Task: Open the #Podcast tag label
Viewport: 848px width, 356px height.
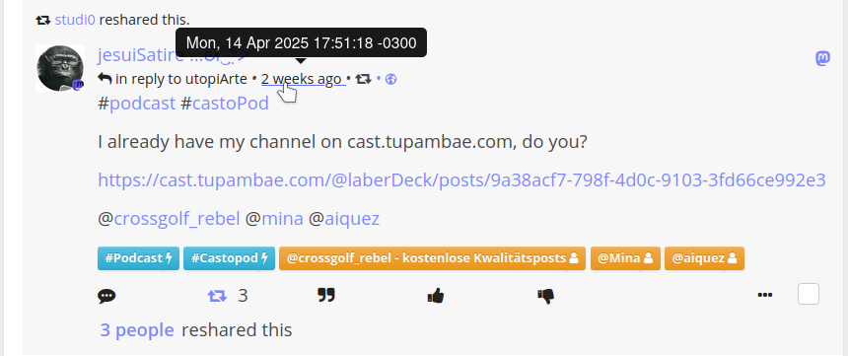Action: point(138,258)
